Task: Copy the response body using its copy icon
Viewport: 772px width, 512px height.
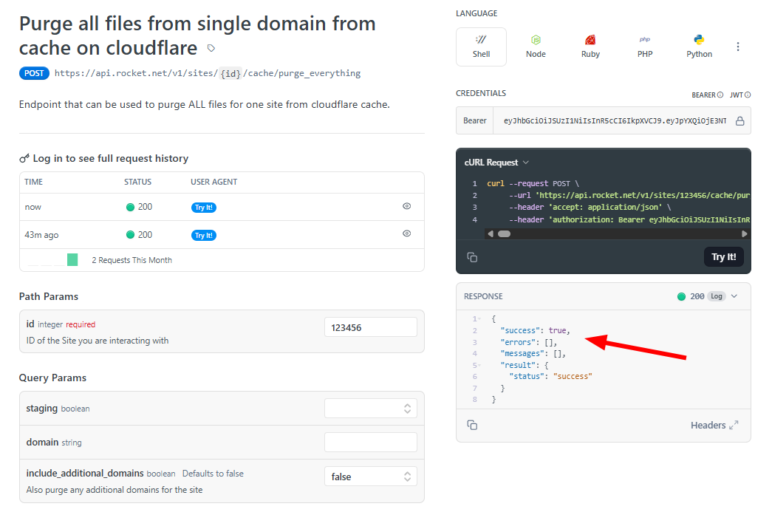Action: click(x=472, y=425)
